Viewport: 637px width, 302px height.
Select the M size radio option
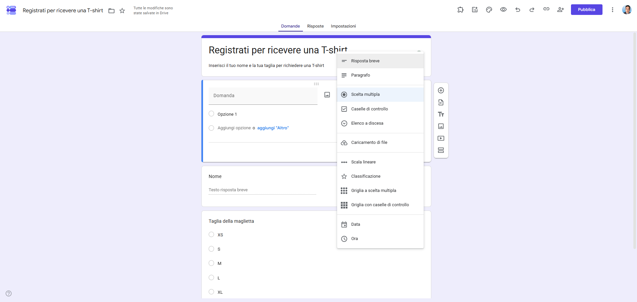211,263
